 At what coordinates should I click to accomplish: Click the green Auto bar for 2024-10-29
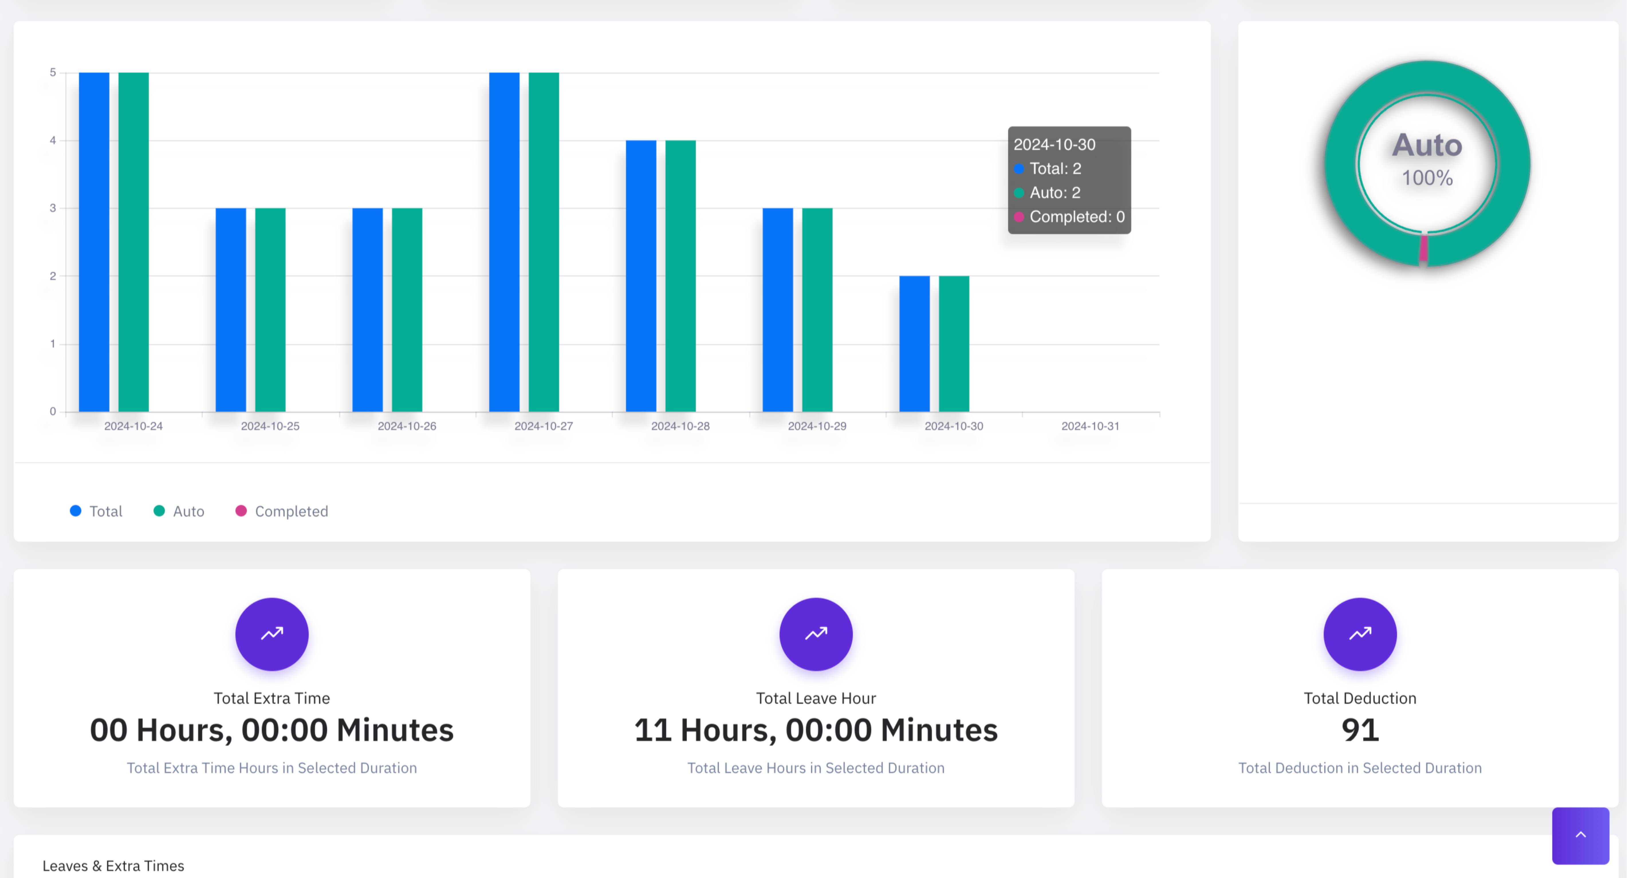point(817,310)
